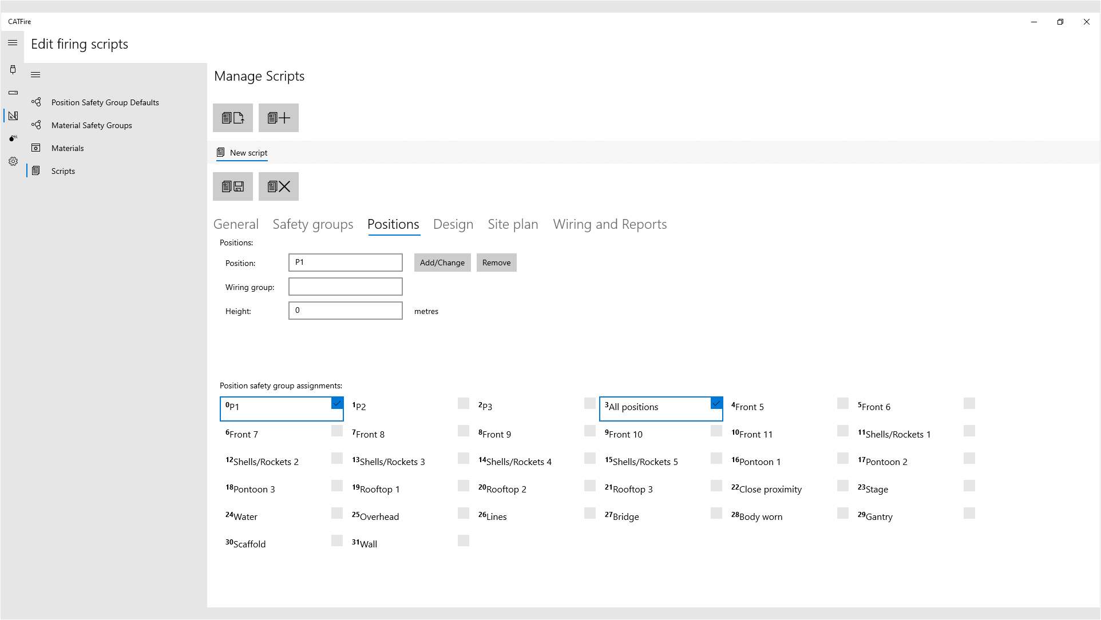
Task: Open settings gear in left rail
Action: click(x=13, y=162)
